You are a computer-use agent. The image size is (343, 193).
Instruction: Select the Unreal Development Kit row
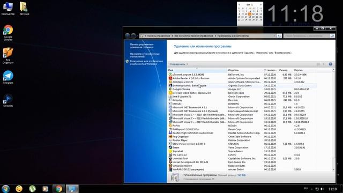coord(242,162)
